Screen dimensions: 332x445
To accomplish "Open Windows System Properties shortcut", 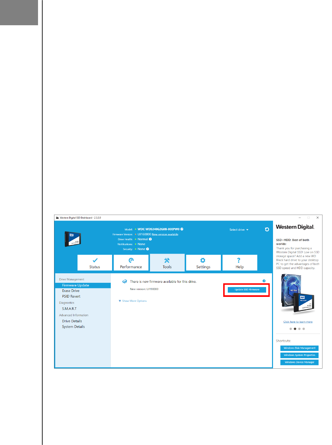I will [300, 355].
